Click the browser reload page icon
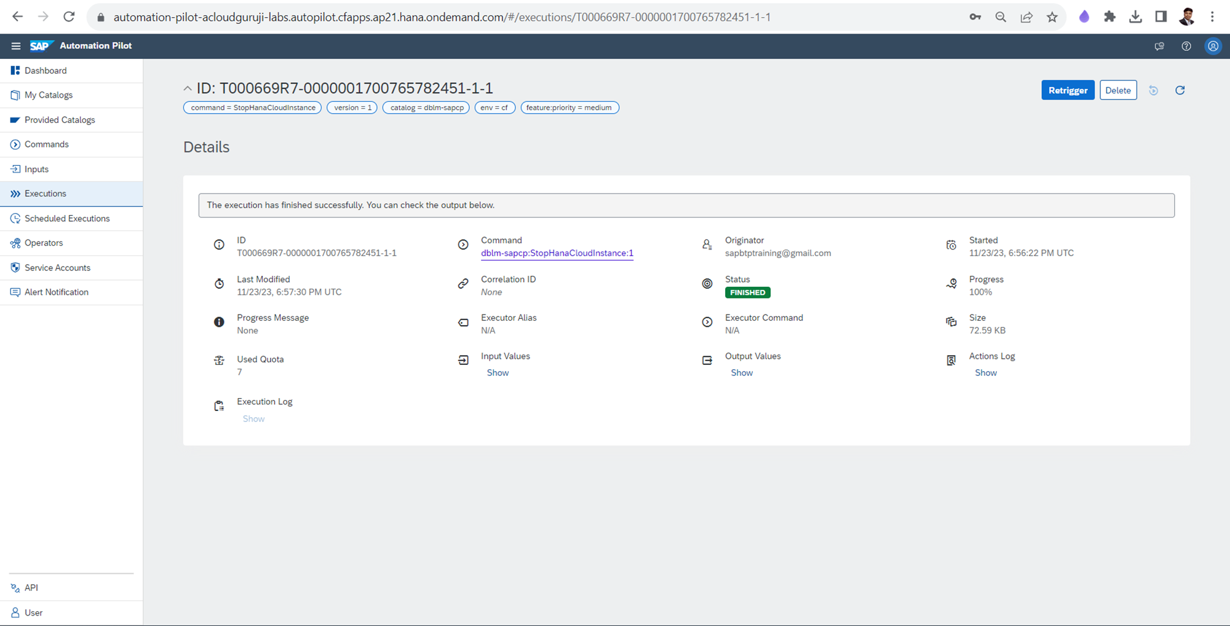The width and height of the screenshot is (1230, 626). [69, 17]
